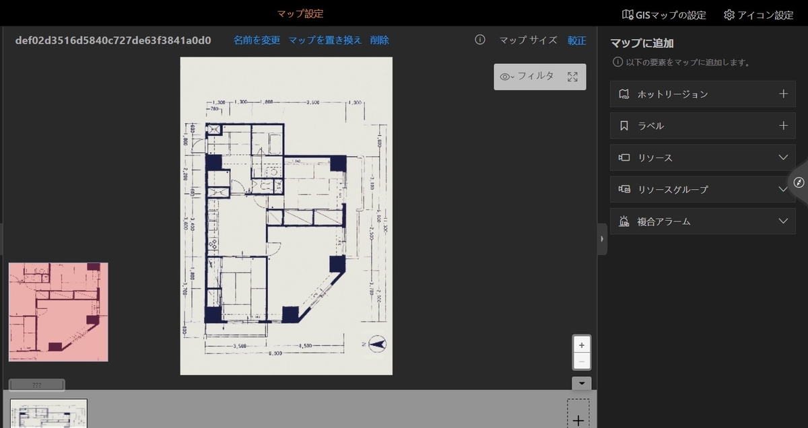Screen dimensions: 808x428
Task: Click map name def02d3516d5840c727de63f3841a0d0
Action: click(x=113, y=40)
